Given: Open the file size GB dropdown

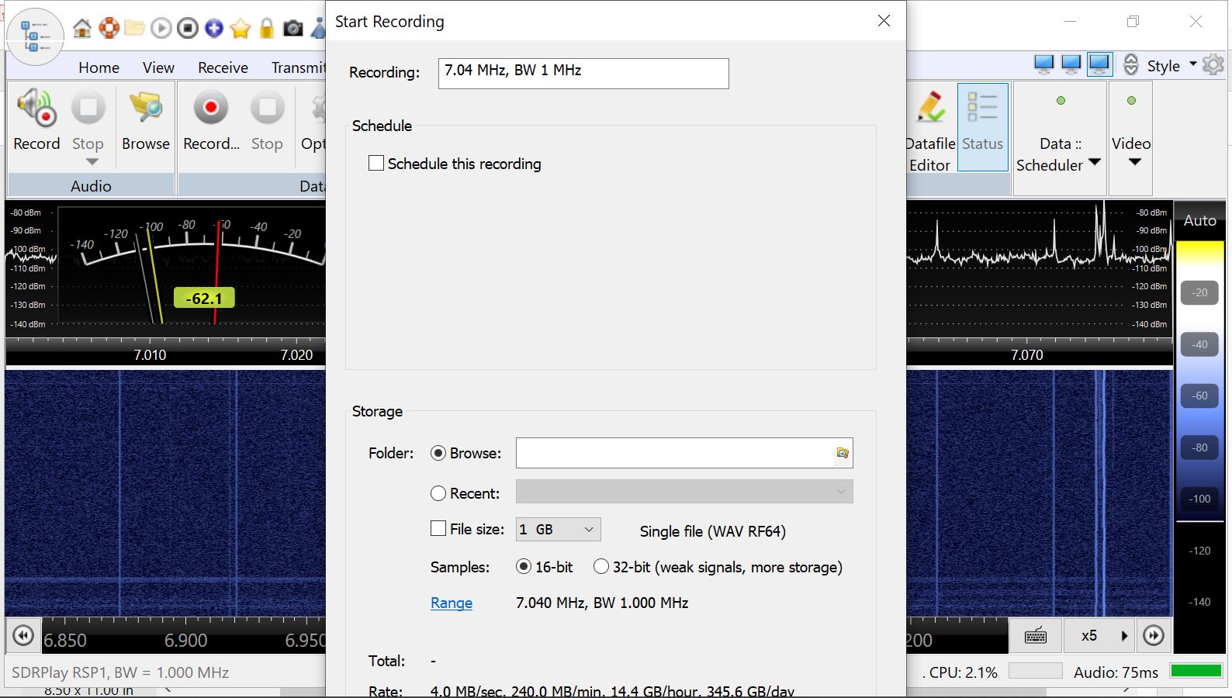Looking at the screenshot, I should point(559,530).
